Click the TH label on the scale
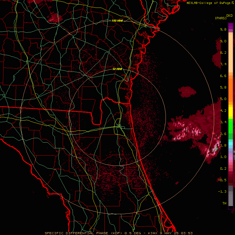 pyautogui.click(x=224, y=203)
